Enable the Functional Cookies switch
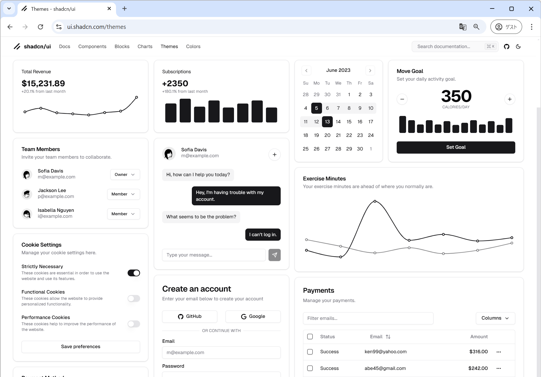 pyautogui.click(x=134, y=298)
